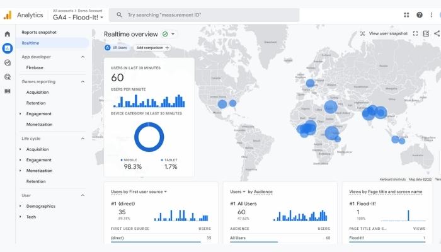Viewport: 441px width, 252px height.
Task: Click the '#1 (direct)' heading
Action: pos(123,203)
